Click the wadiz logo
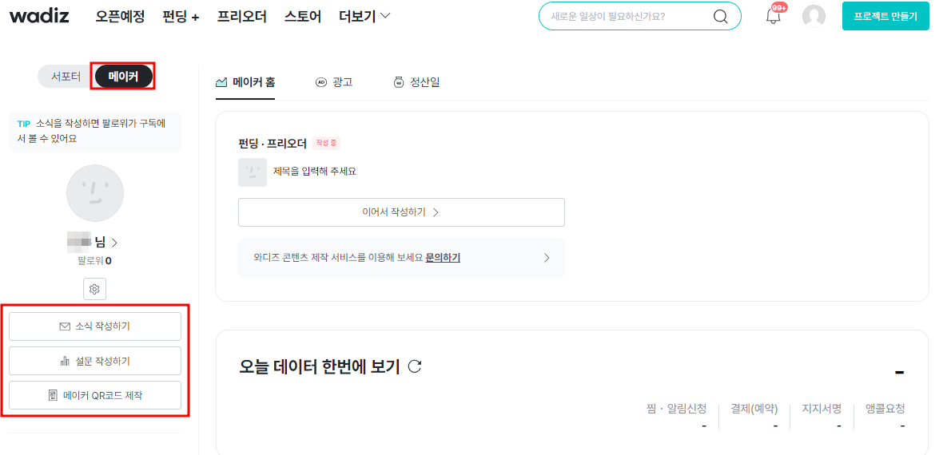The image size is (947, 455). coord(39,16)
